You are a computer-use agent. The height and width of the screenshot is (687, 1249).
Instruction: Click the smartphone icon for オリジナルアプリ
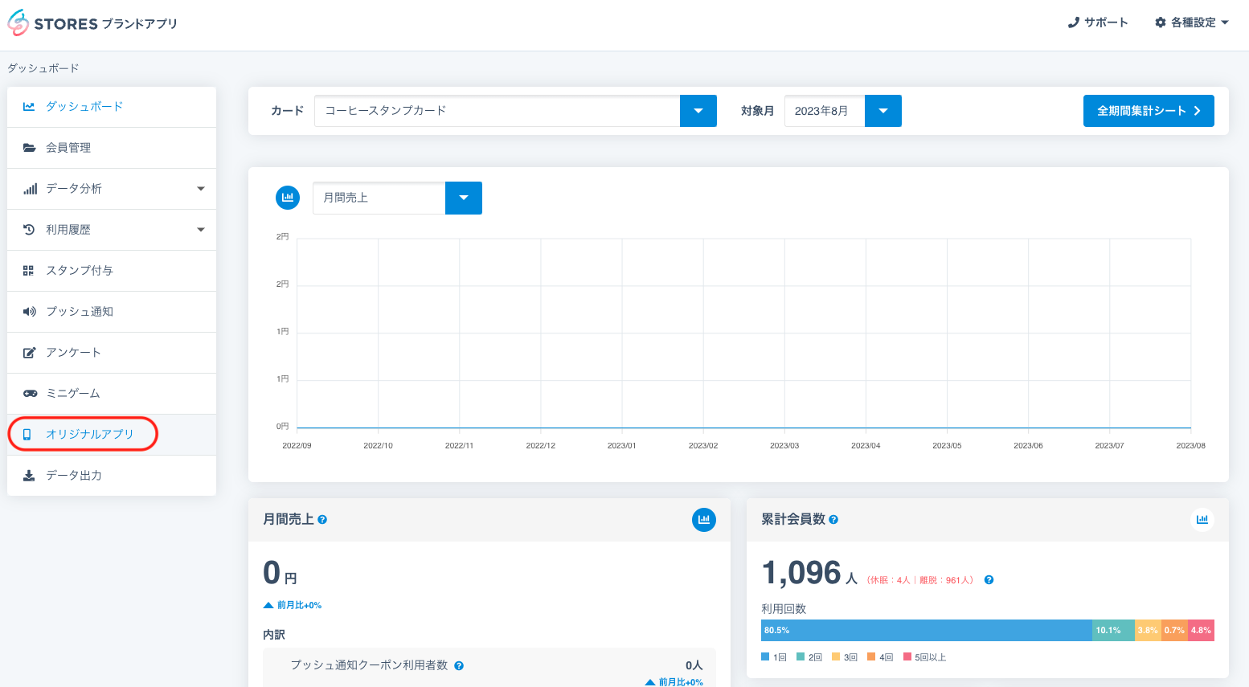coord(27,435)
